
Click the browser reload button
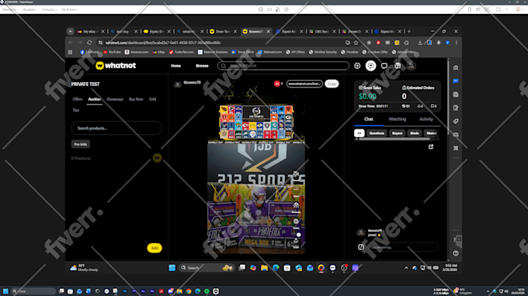(x=89, y=43)
